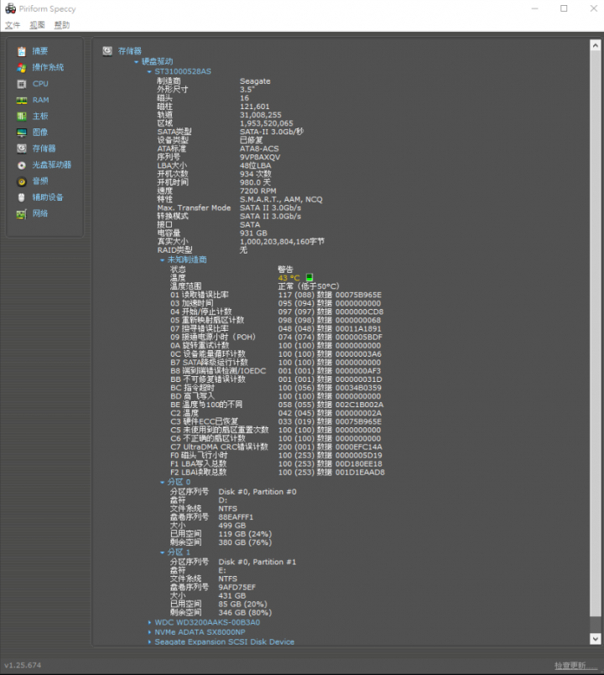Go to the 摘要 section label
The image size is (604, 675).
(x=40, y=51)
